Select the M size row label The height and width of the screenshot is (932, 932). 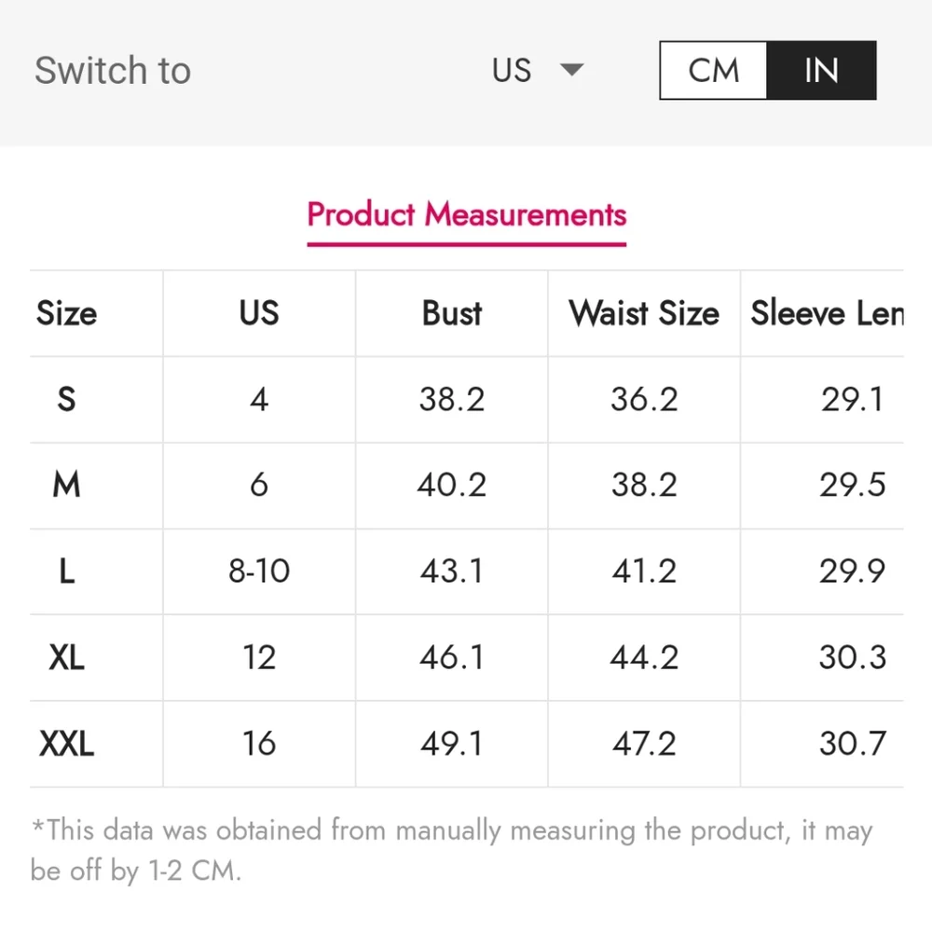pos(66,486)
